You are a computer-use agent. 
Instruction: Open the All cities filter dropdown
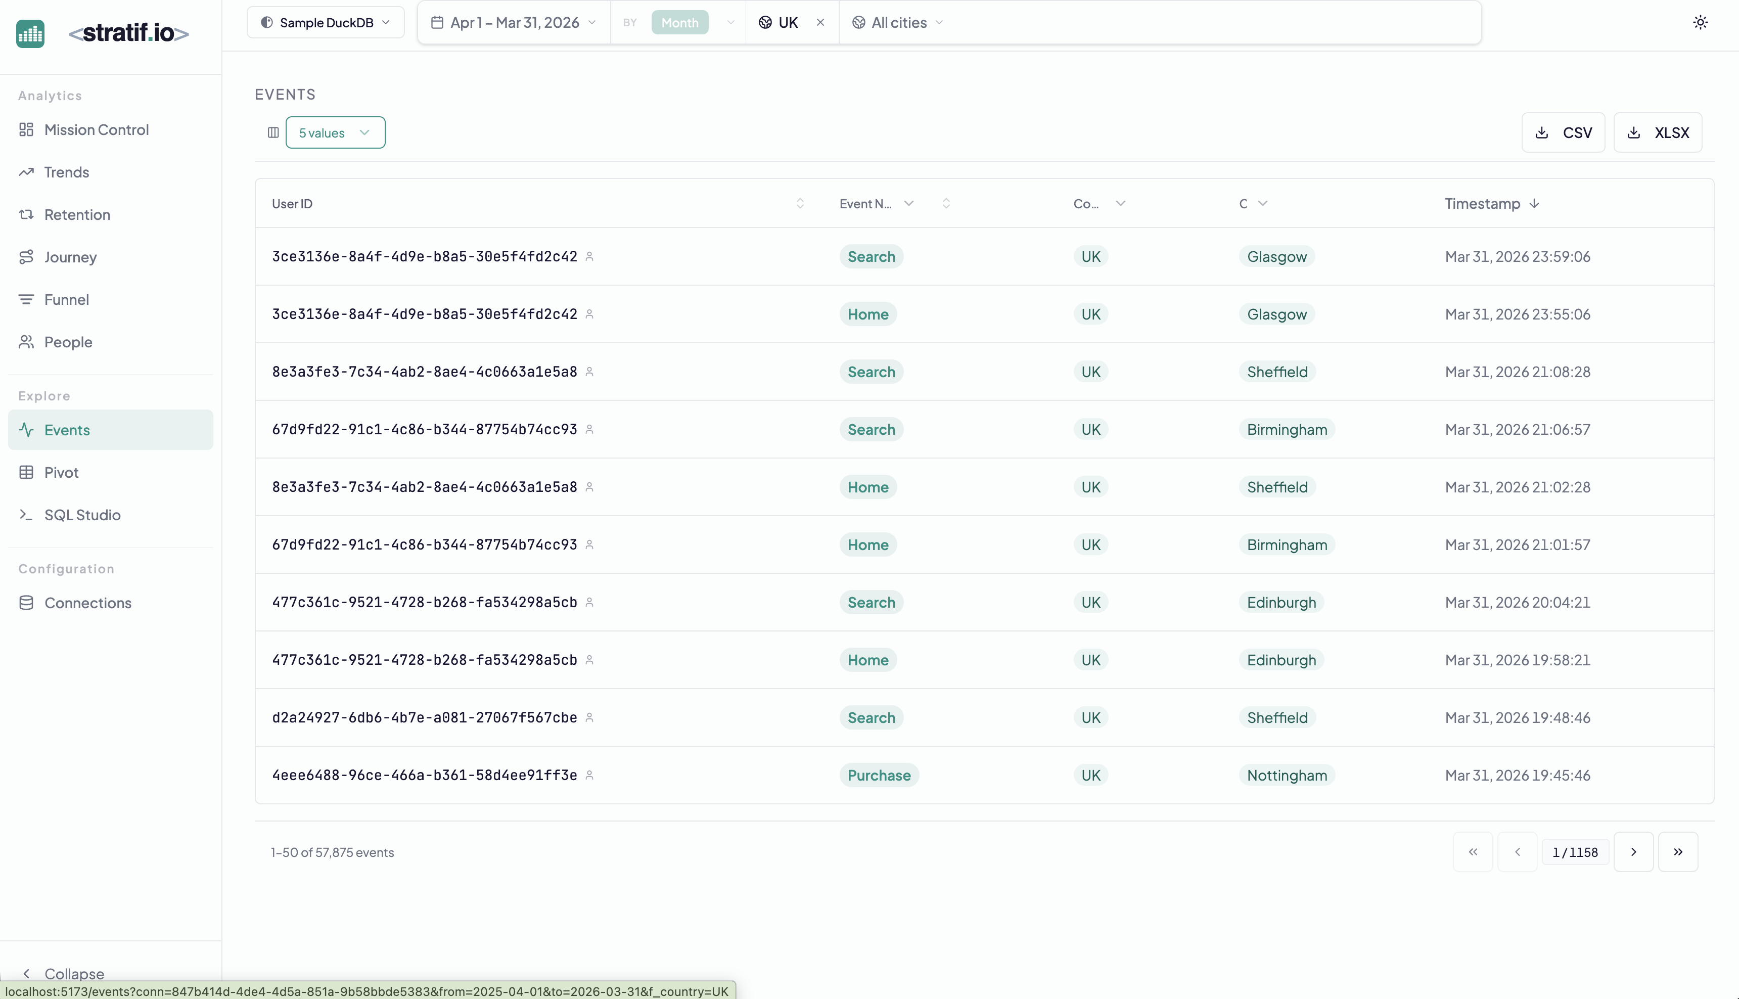click(x=898, y=22)
